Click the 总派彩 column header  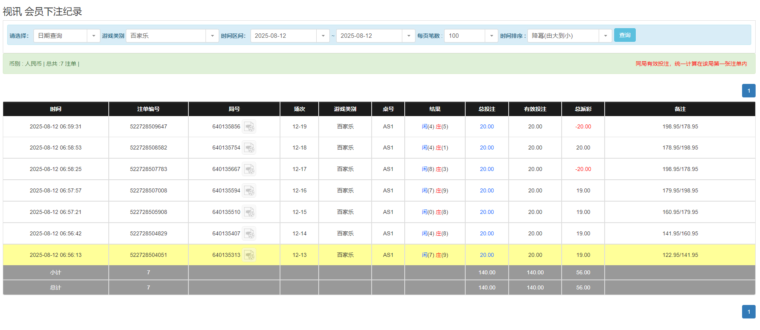(583, 109)
